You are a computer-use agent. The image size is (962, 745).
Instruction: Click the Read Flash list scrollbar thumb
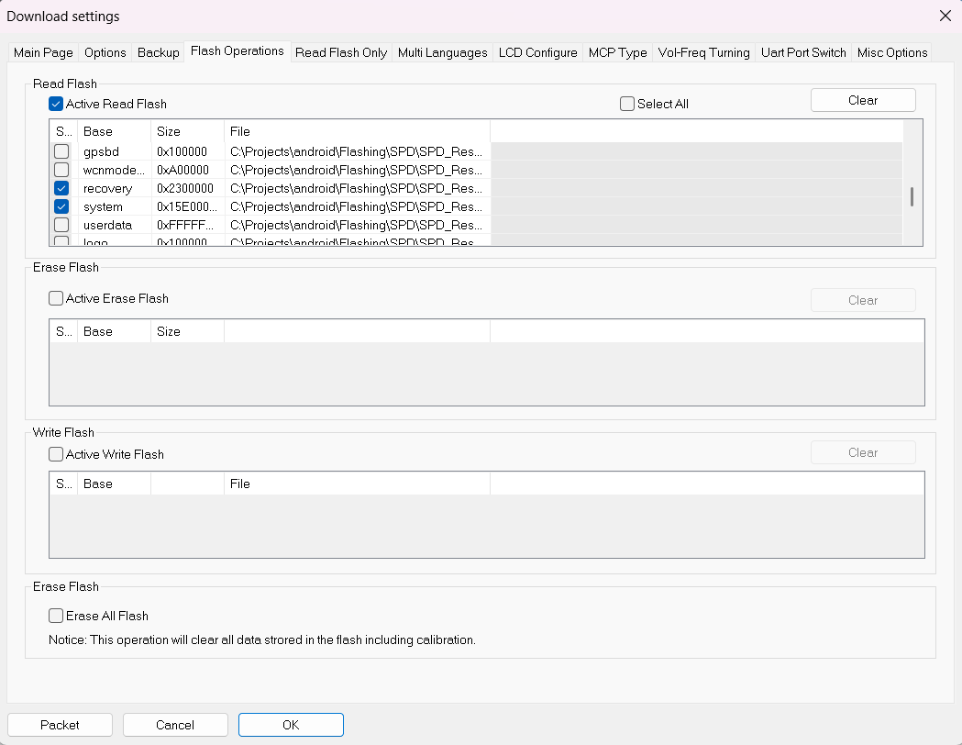tap(912, 196)
